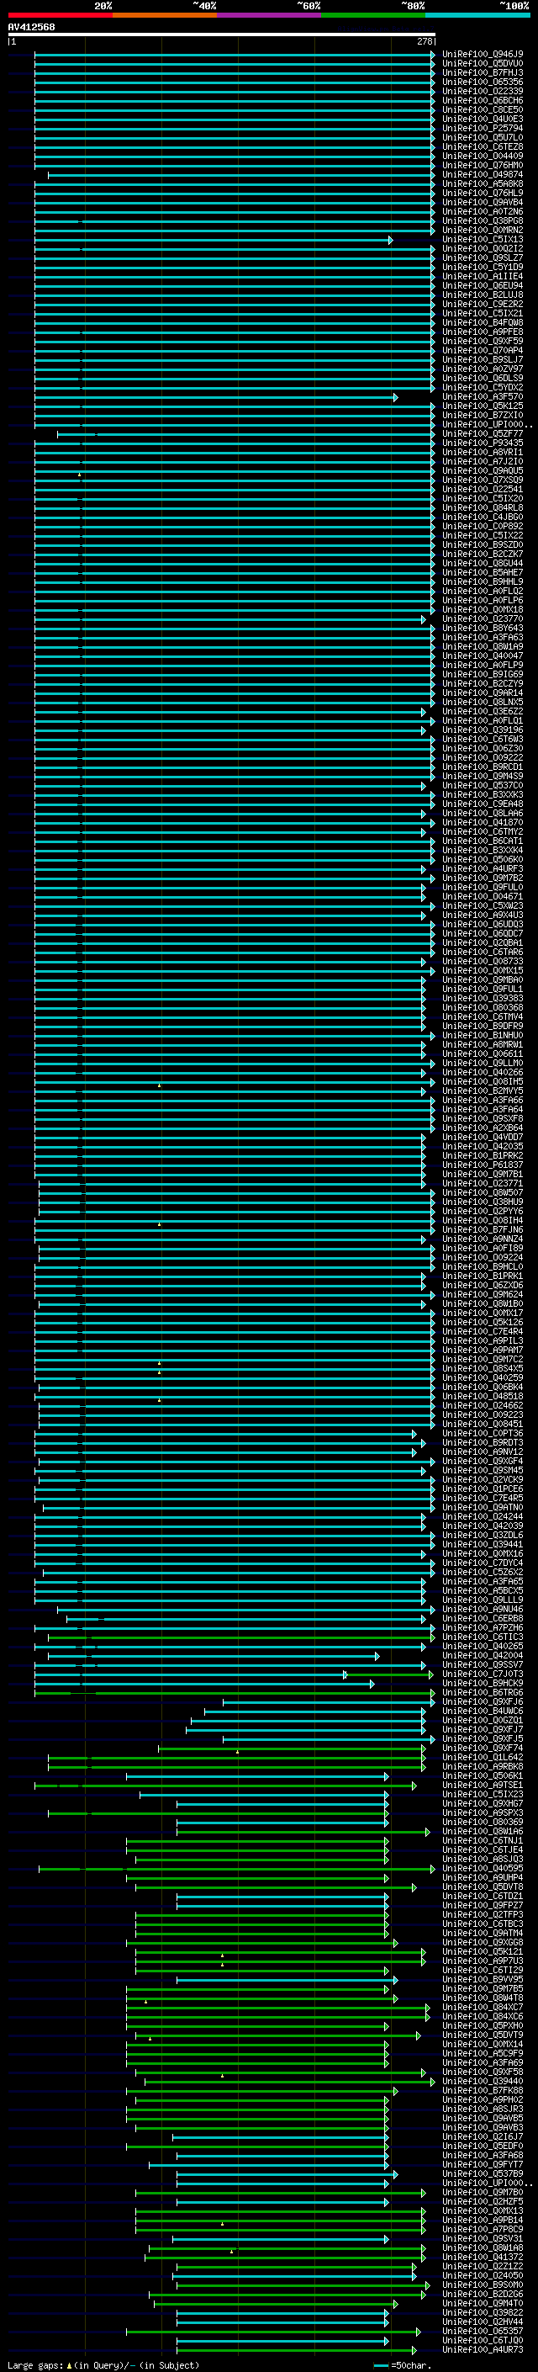Screen dimensions: 538x2372
Task: Select hit label UniRef100_B9VV95
Action: [x=483, y=1980]
